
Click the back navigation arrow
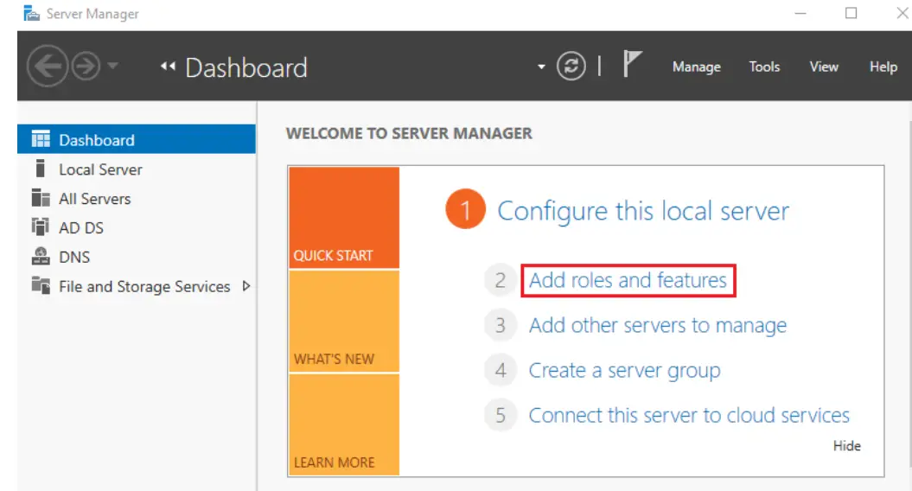click(47, 67)
